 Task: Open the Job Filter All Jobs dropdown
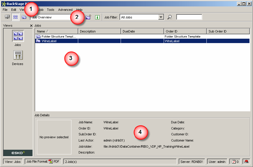[x=161, y=17]
